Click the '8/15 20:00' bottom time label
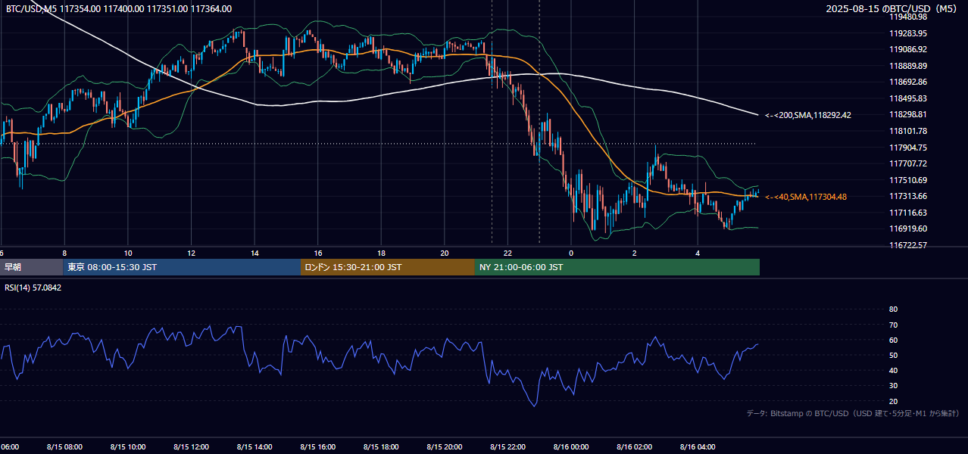Viewport: 968px width, 454px height. click(445, 447)
